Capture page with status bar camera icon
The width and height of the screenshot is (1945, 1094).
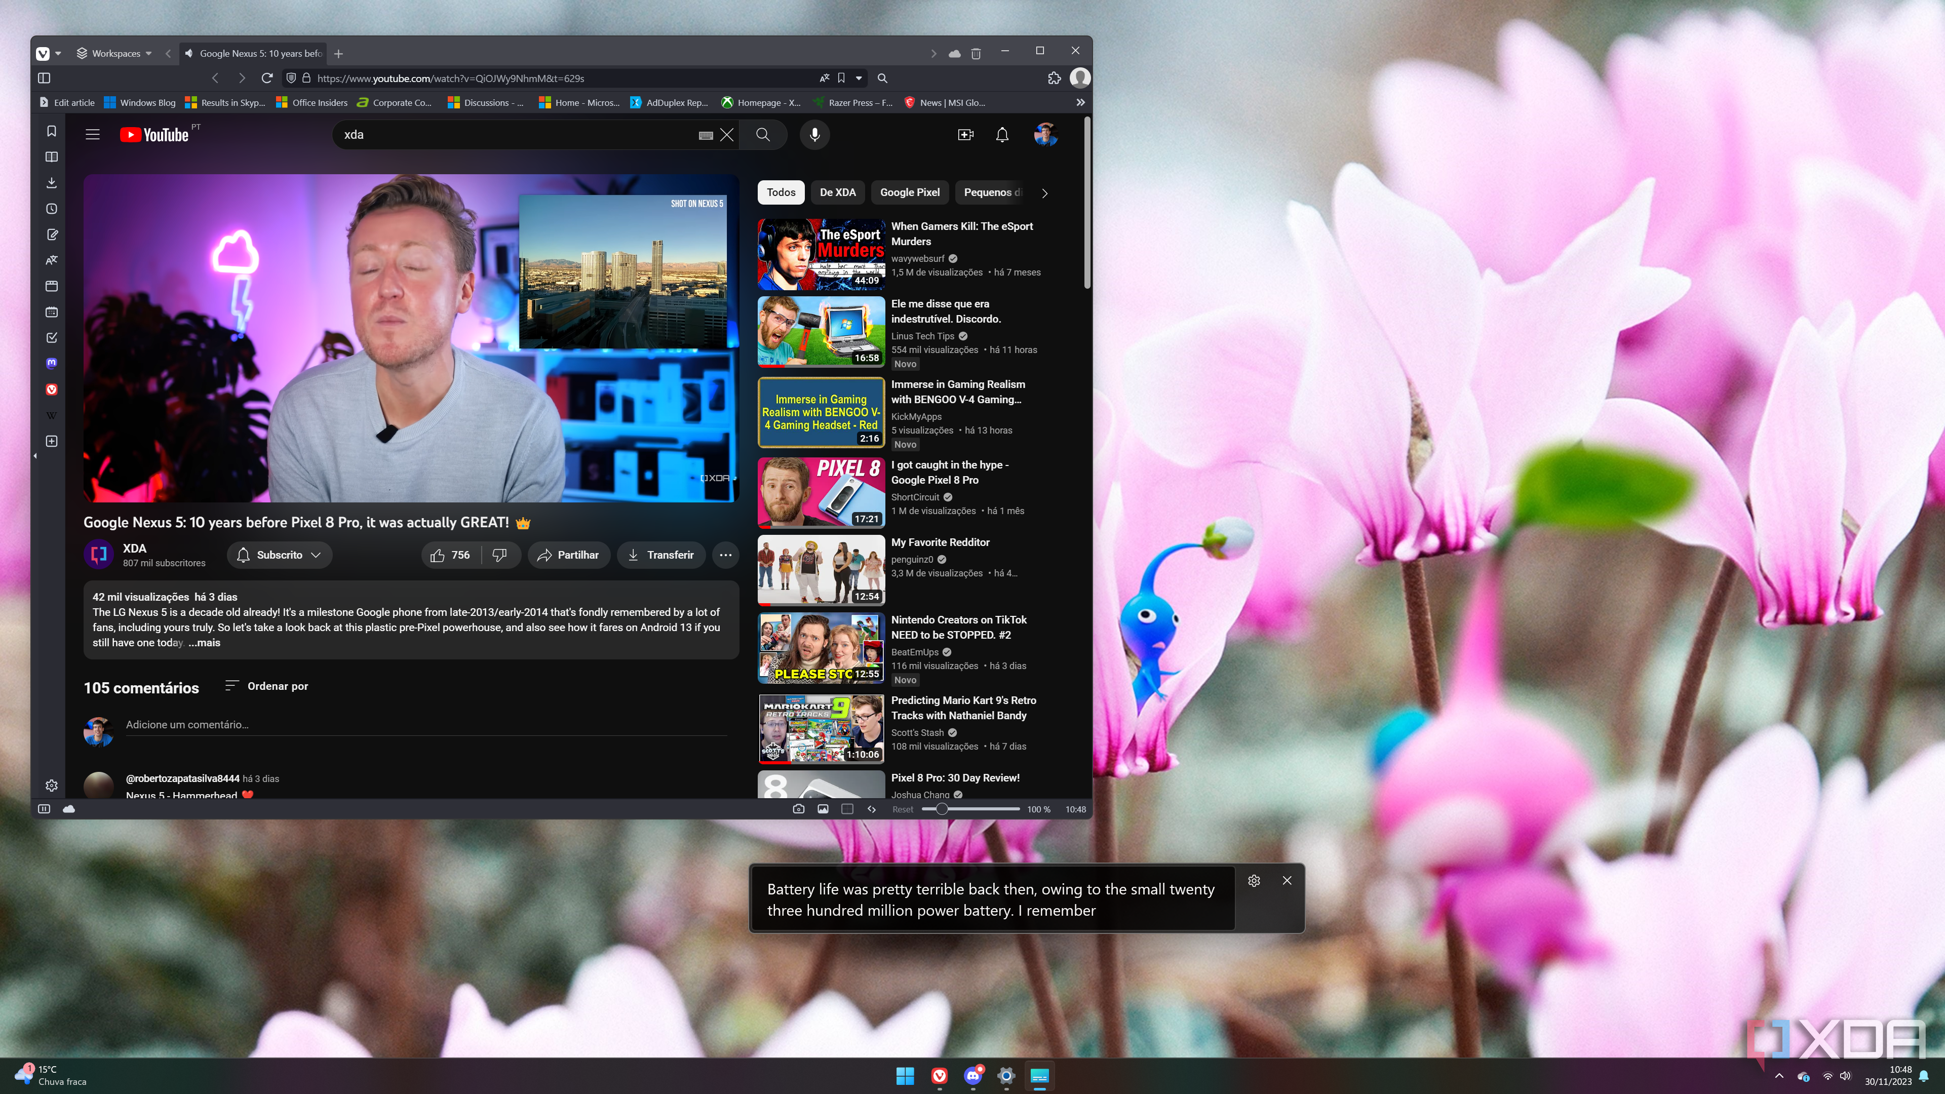[x=798, y=809]
